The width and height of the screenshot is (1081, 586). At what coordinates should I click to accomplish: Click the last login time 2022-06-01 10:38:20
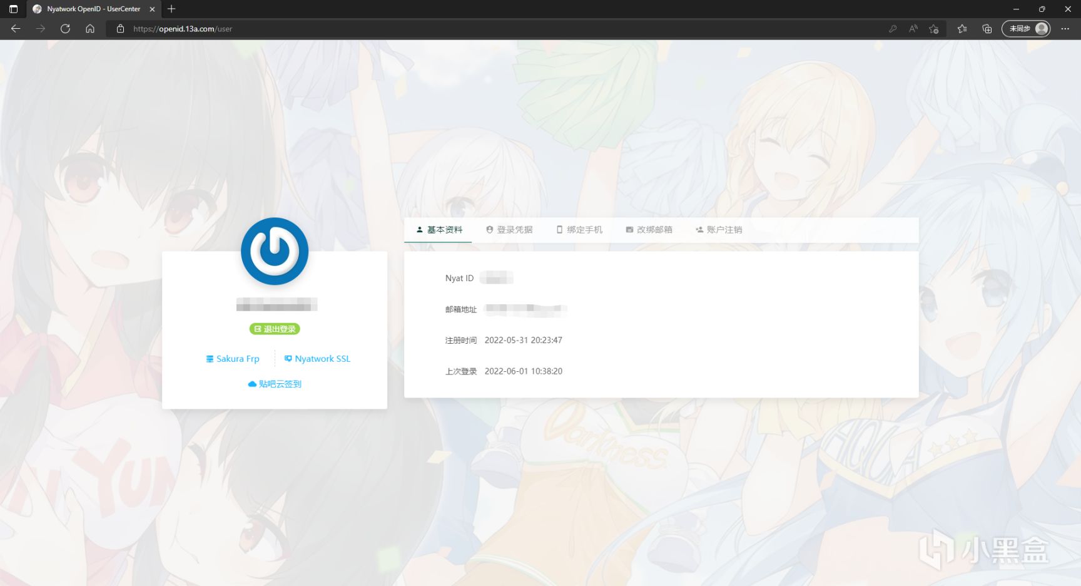524,371
